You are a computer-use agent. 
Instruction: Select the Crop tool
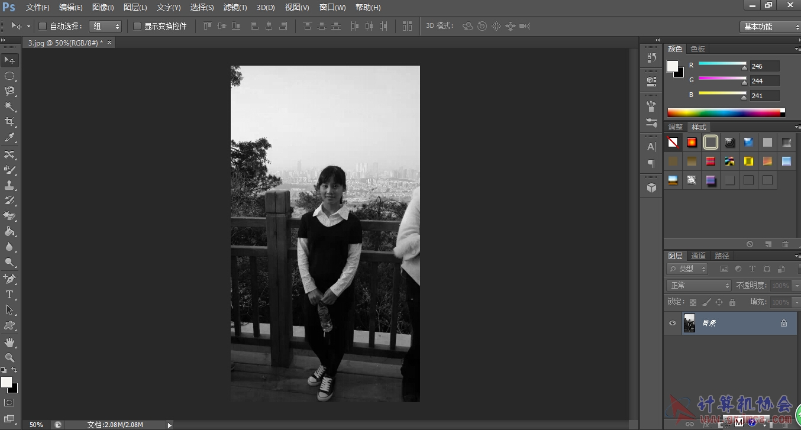(x=9, y=122)
